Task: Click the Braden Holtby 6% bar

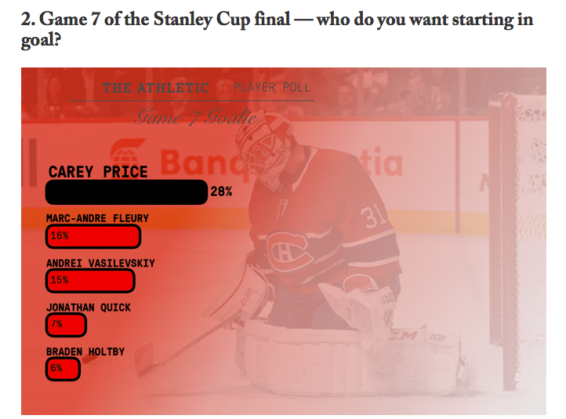Action: pos(63,369)
